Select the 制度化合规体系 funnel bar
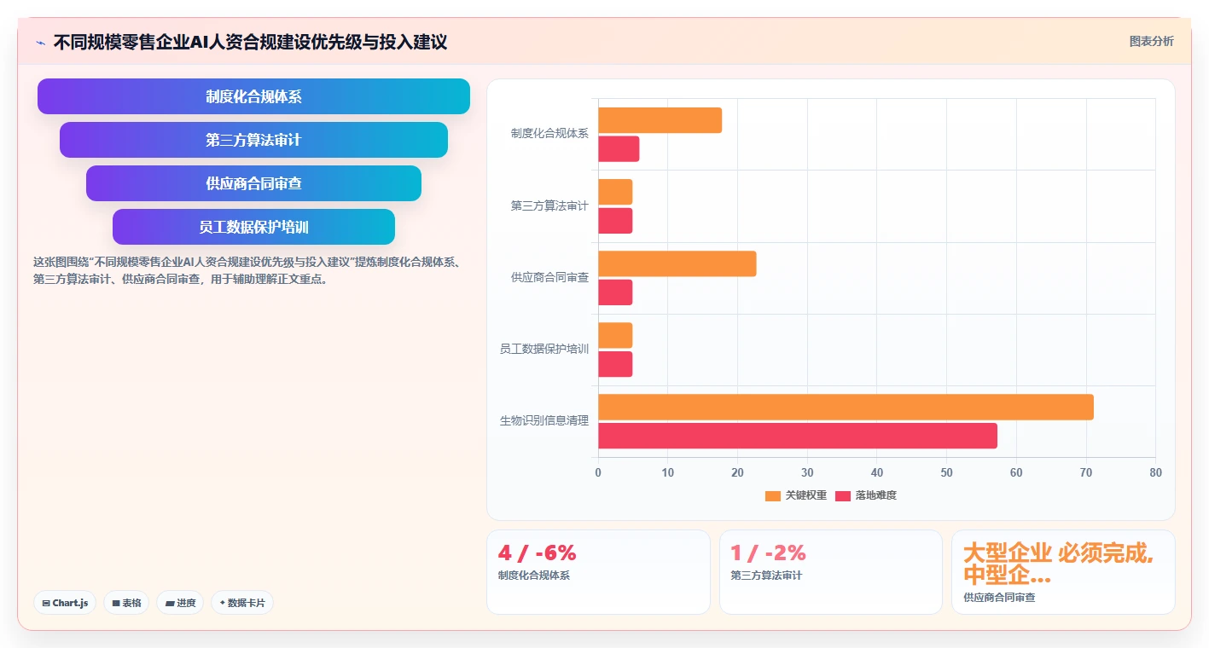 [x=253, y=96]
